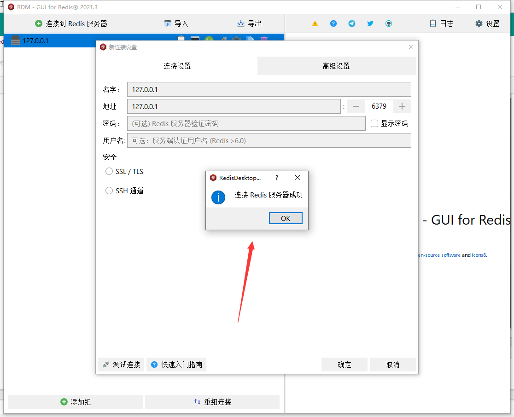Switch to the 高级设置 tab
Screen dimensions: 514x417
(336, 66)
